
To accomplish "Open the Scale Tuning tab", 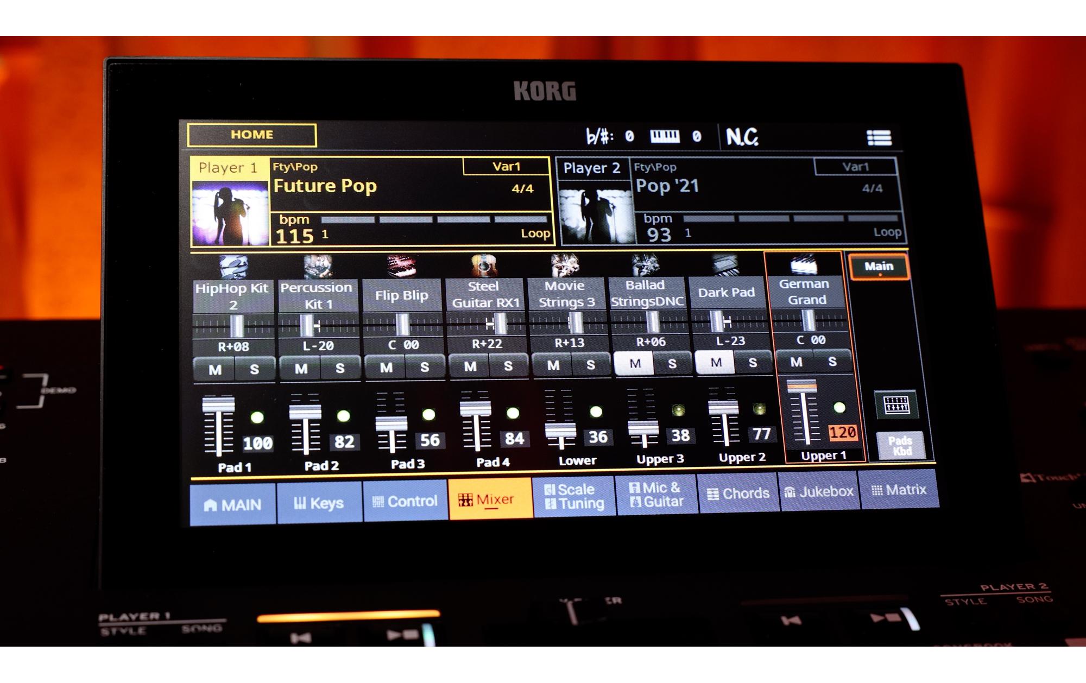I will [574, 496].
